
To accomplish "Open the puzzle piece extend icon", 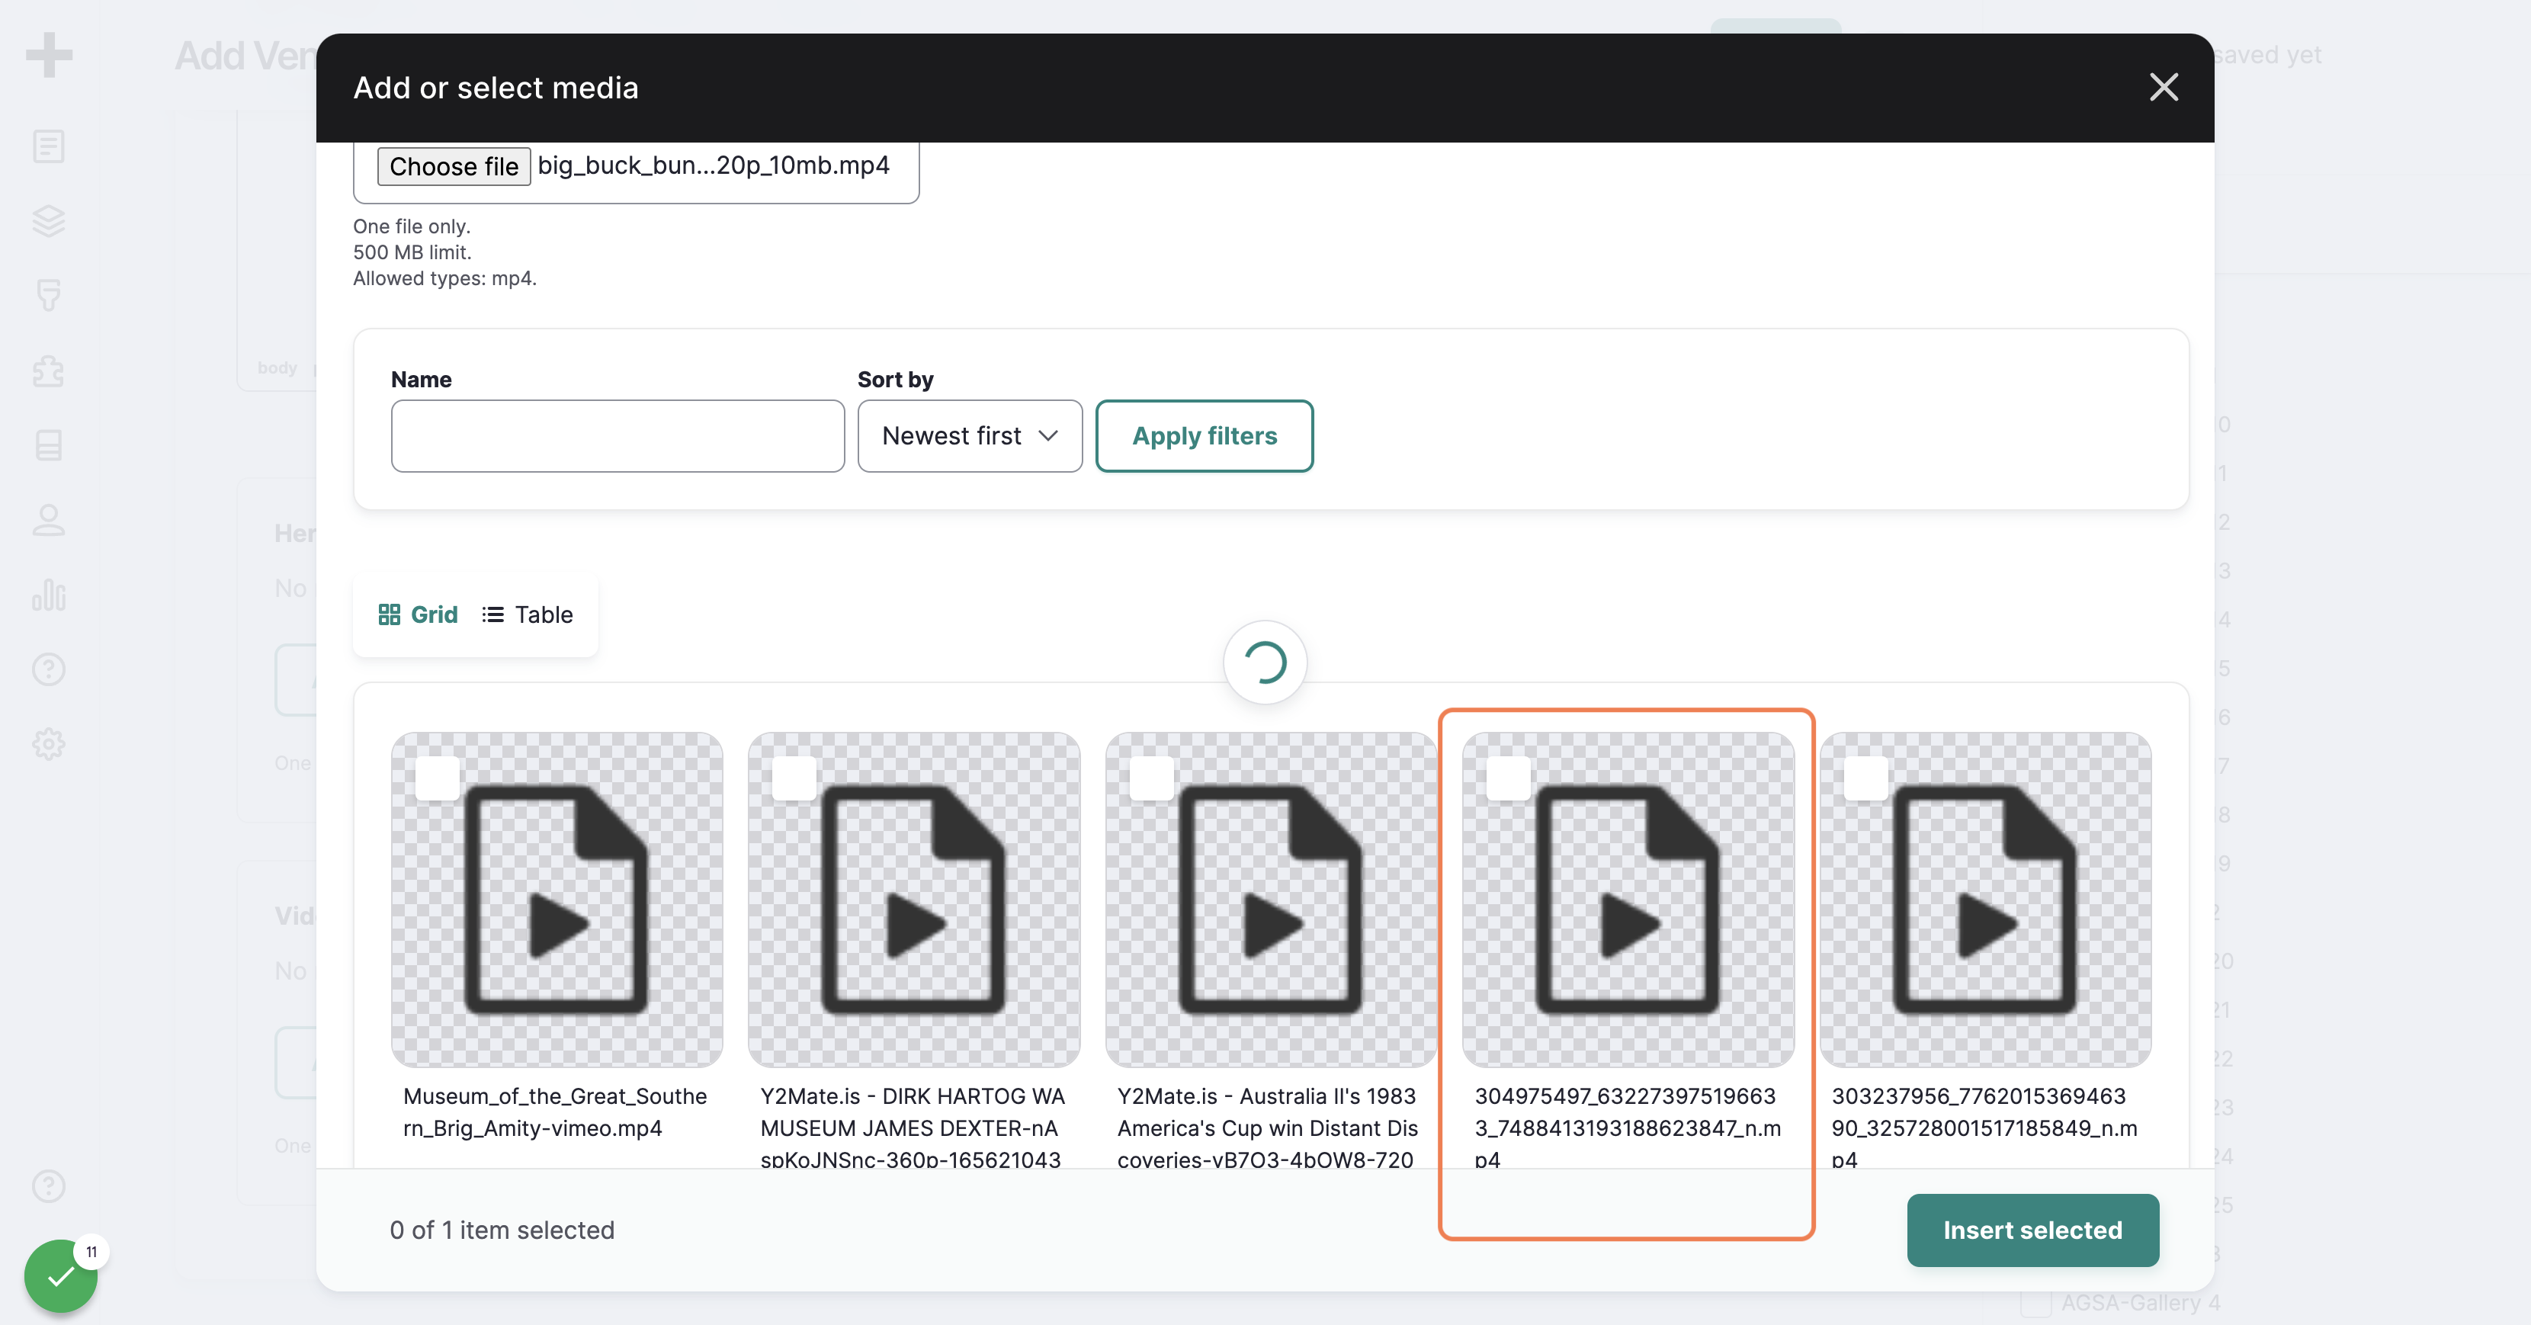I will coord(49,371).
